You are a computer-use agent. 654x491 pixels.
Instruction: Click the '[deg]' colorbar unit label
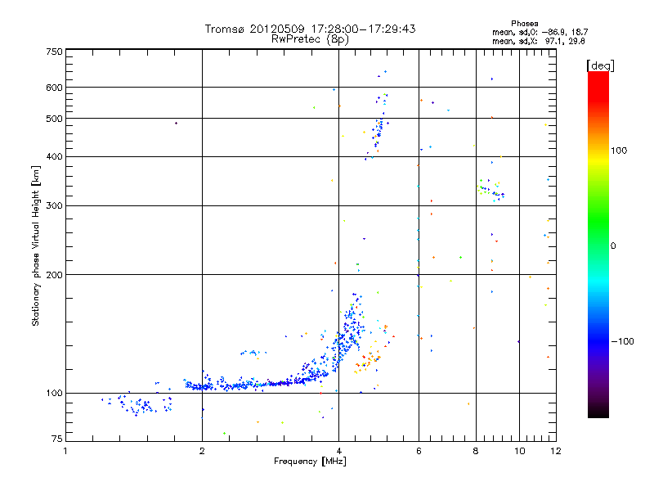pyautogui.click(x=600, y=65)
